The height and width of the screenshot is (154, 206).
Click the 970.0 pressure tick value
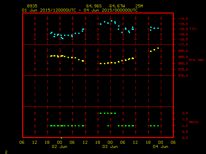coord(183,76)
